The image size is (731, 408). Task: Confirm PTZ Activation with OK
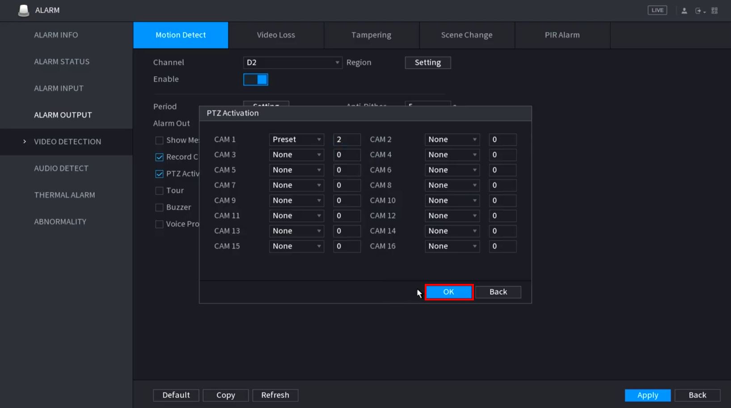448,292
